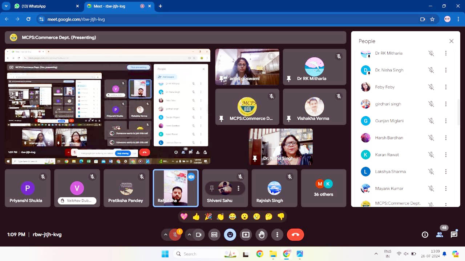Open the meeting details info icon

[x=425, y=235]
